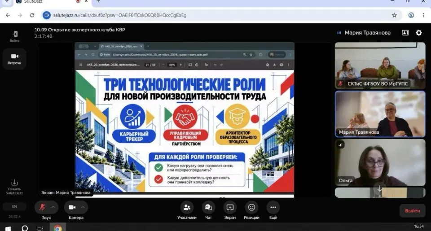Open the Участники list

tap(187, 210)
